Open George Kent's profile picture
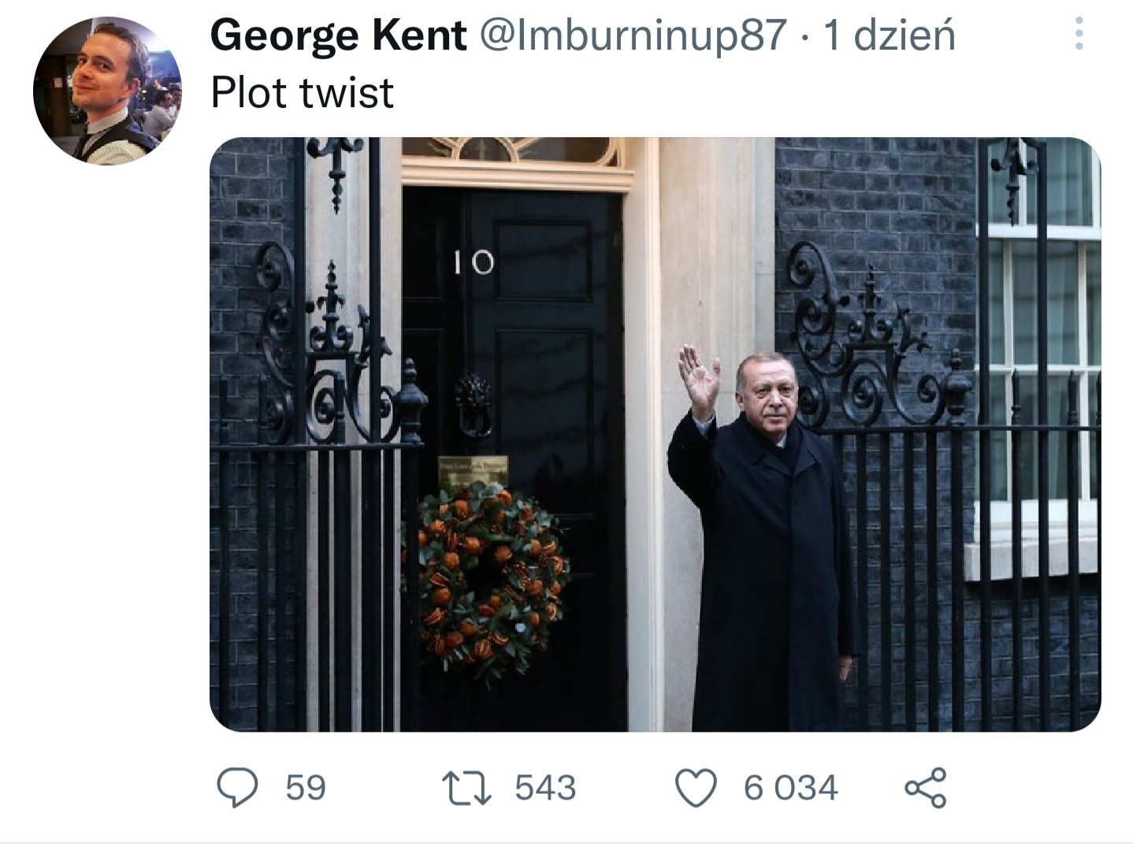The width and height of the screenshot is (1133, 850). click(107, 91)
